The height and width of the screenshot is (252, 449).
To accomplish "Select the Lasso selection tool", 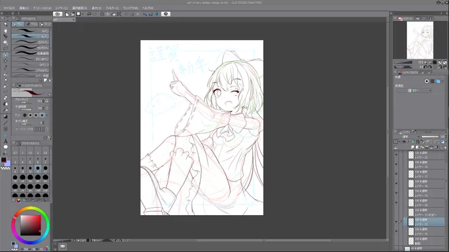I will pyautogui.click(x=5, y=48).
